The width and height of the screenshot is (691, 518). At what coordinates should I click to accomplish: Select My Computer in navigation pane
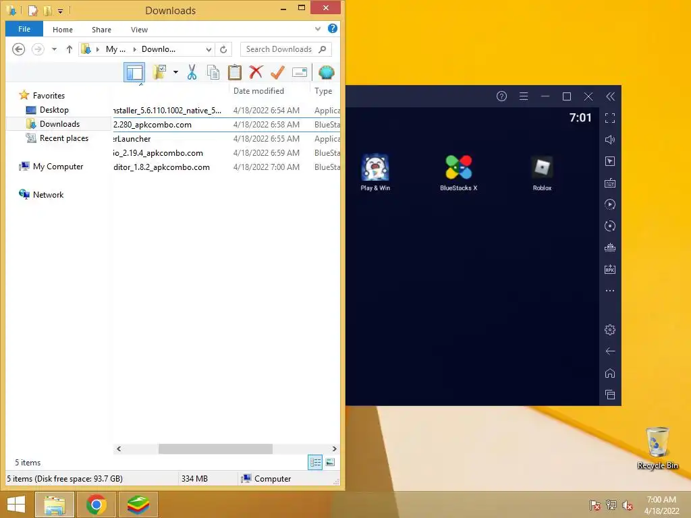click(58, 167)
